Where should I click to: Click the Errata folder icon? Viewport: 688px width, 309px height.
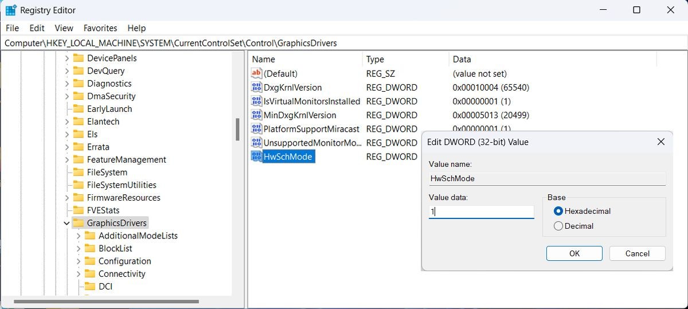tap(79, 147)
